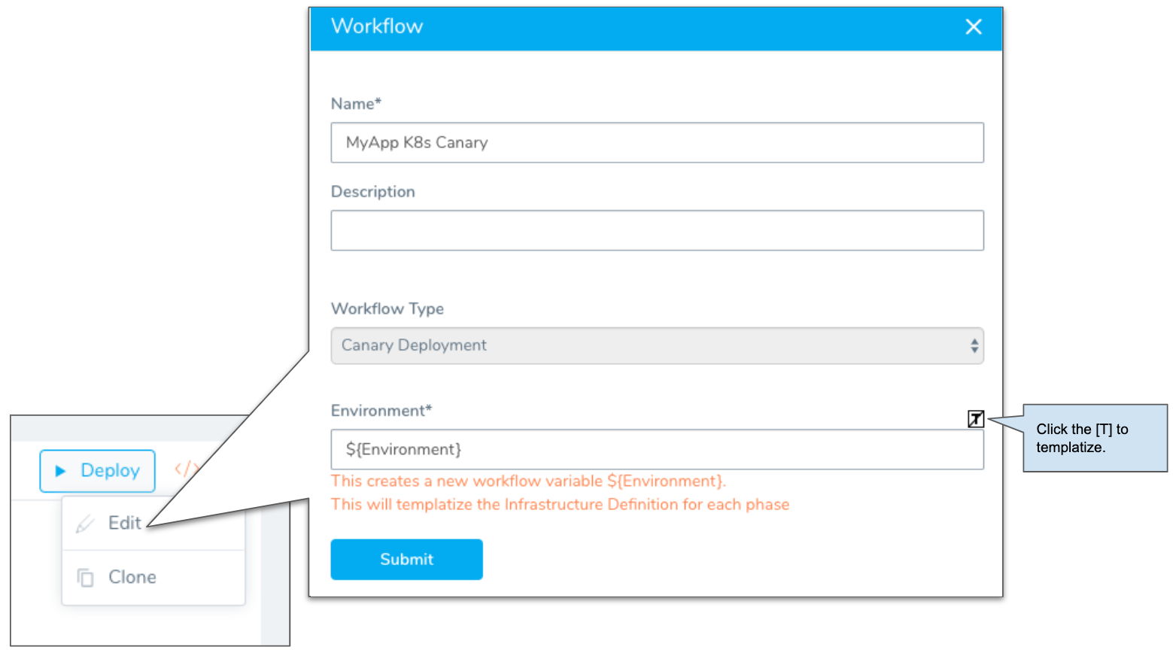Screen dimensions: 1173x656
Task: Open the code view angle-brackets icon
Action: [x=186, y=469]
